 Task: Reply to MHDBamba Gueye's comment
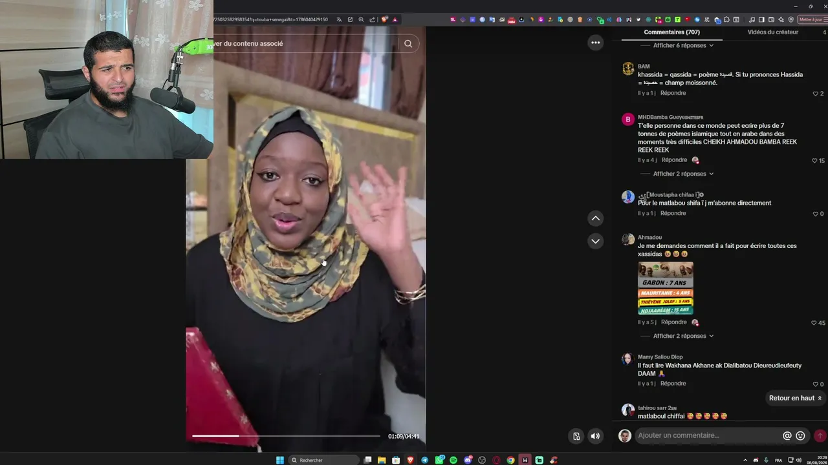coord(674,160)
